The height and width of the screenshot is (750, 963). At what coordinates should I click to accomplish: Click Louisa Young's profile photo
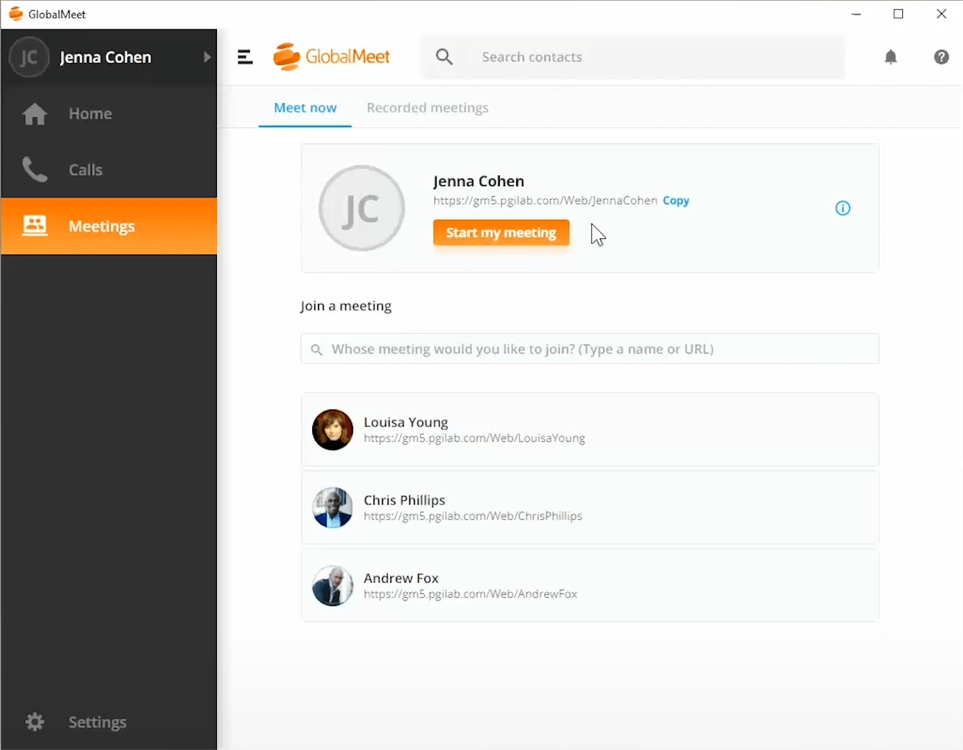(x=332, y=430)
